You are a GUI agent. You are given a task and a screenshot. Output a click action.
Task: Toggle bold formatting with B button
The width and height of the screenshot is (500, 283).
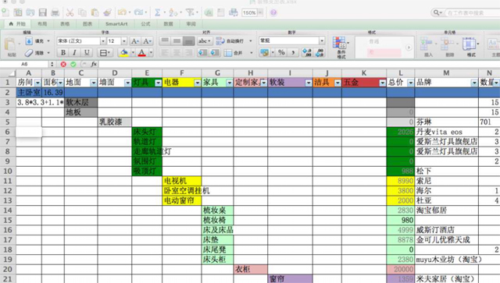(x=62, y=52)
